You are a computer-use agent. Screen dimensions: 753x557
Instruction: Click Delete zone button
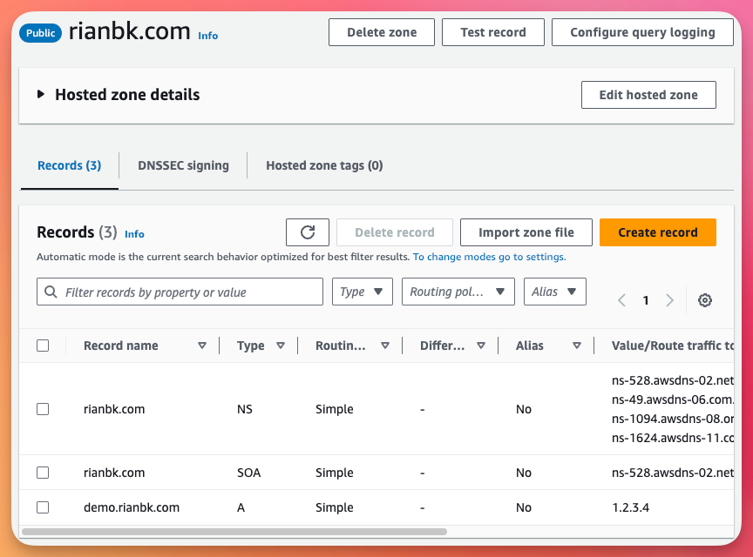(382, 32)
